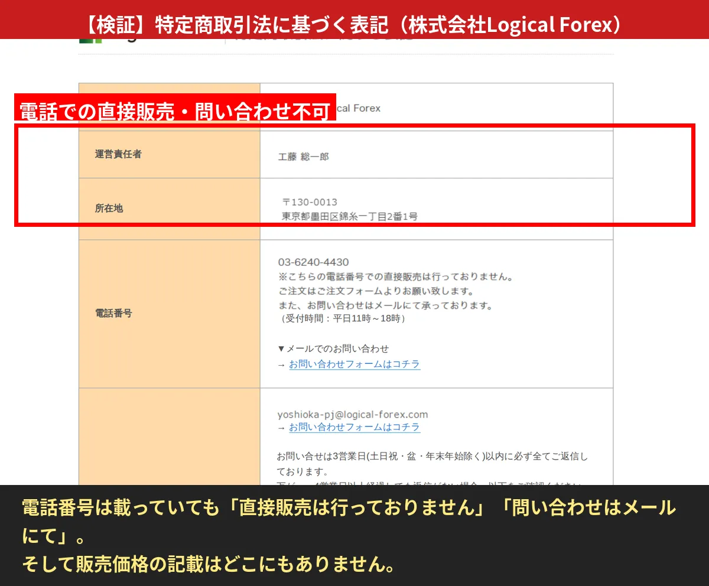Screen dimensions: 709x586
Task: Select text また、お問い合わせはメールにて承っております。
Action: [385, 305]
